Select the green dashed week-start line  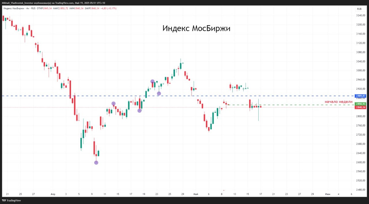[291, 105]
